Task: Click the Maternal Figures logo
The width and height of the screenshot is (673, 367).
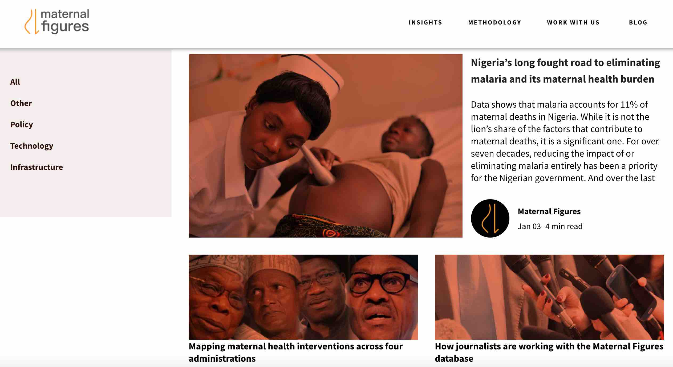Action: [57, 22]
